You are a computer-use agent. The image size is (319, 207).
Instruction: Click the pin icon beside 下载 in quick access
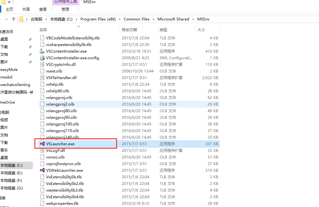pyautogui.click(x=30, y=47)
